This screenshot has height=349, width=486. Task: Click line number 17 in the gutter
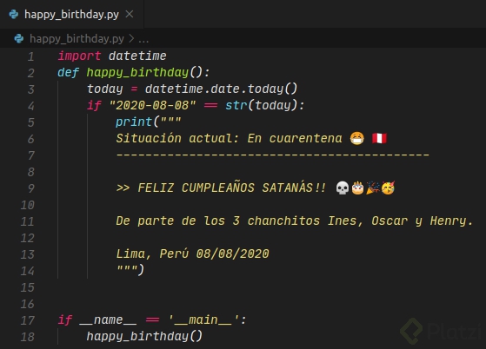[27, 320]
